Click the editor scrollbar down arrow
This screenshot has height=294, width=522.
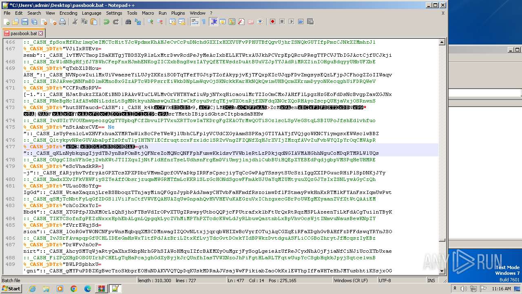pyautogui.click(x=442, y=271)
